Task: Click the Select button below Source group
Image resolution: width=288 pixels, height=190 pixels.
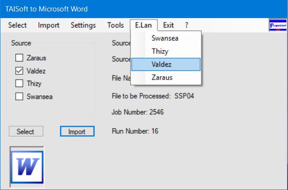Action: click(x=26, y=131)
